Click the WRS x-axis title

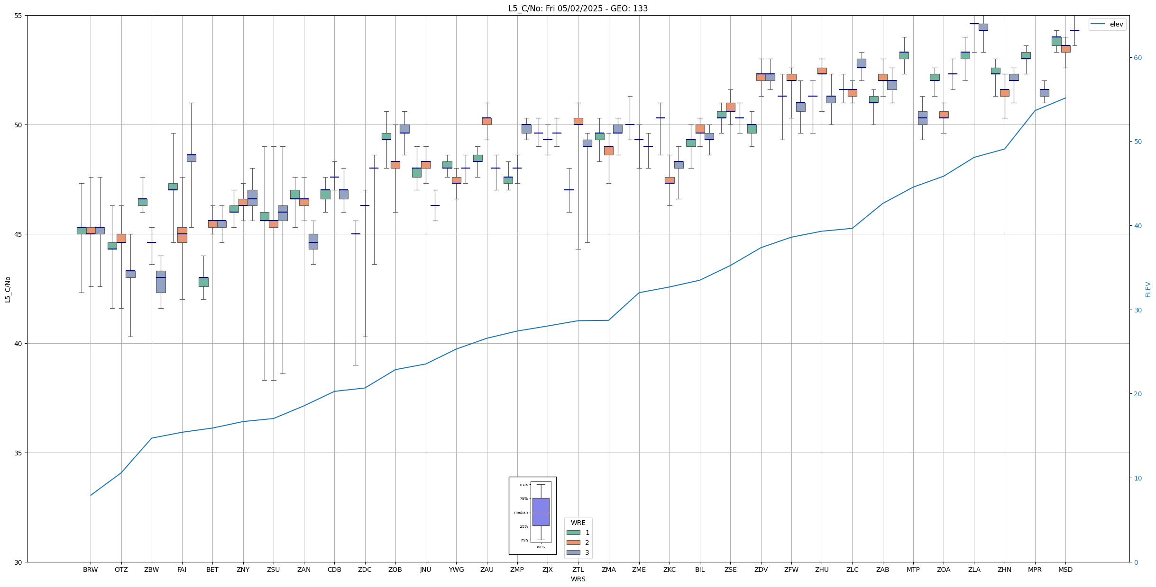coord(578,579)
